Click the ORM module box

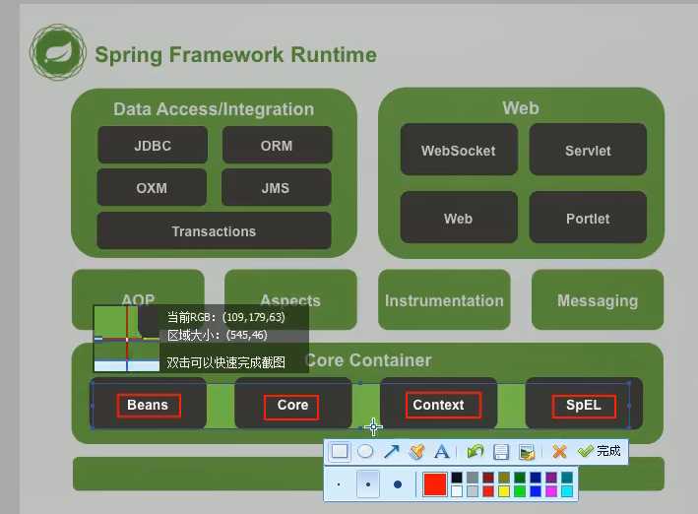pyautogui.click(x=277, y=145)
